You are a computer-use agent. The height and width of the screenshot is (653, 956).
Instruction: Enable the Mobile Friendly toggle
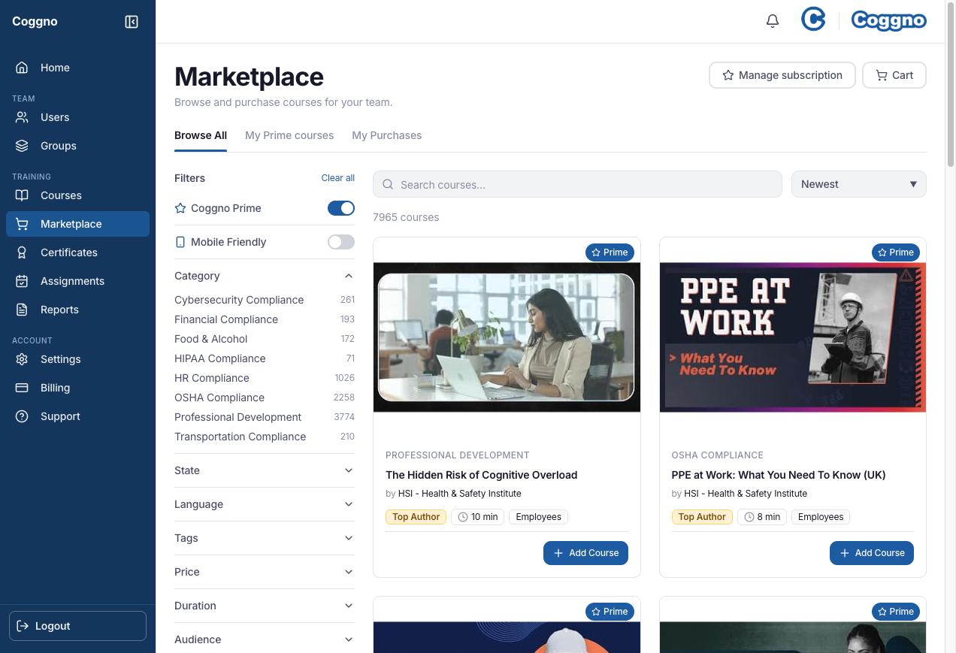click(341, 242)
